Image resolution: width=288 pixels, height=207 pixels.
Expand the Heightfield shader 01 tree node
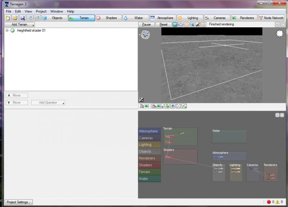pos(7,31)
